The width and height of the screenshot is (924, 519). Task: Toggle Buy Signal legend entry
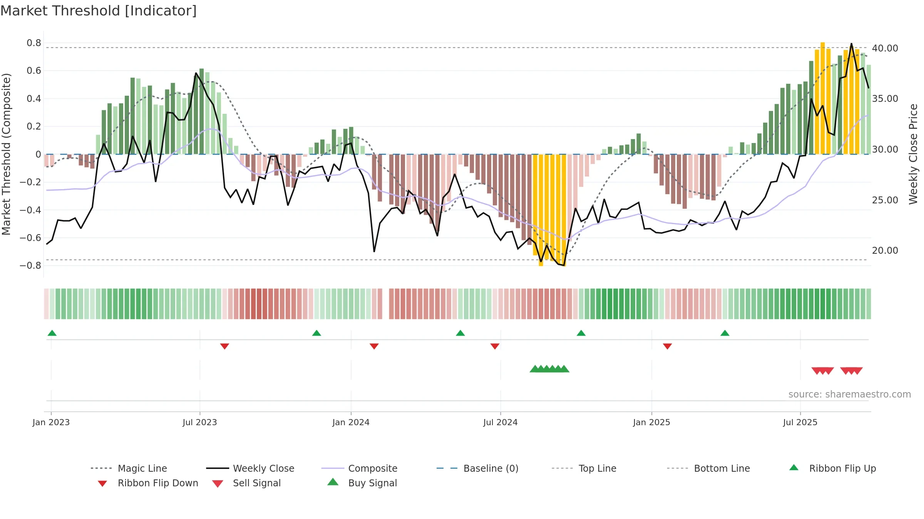362,483
